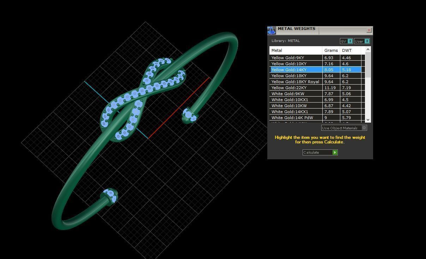
Task: Sort by the Grams column header
Action: (x=331, y=50)
